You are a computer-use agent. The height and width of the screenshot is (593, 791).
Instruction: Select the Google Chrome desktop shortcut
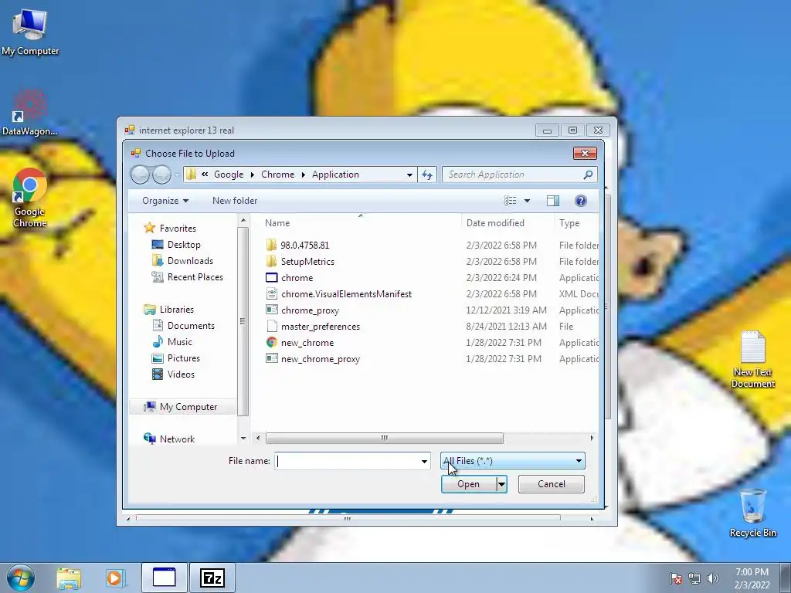point(30,198)
